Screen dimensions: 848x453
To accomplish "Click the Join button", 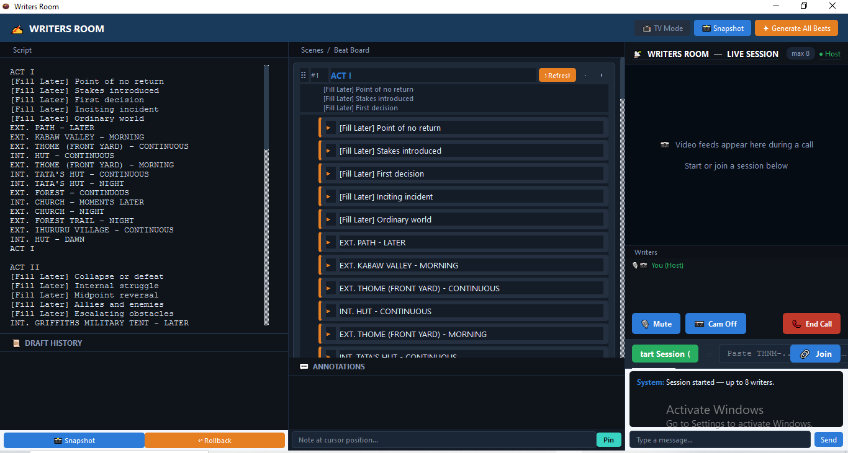I will (815, 354).
